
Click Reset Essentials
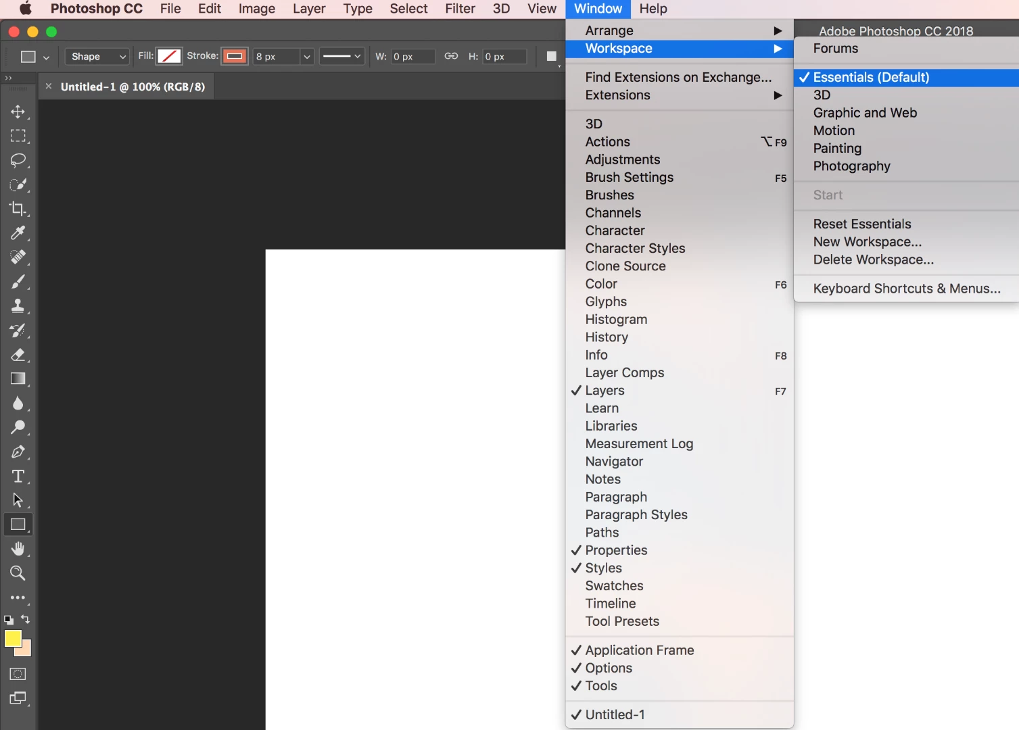point(906,224)
